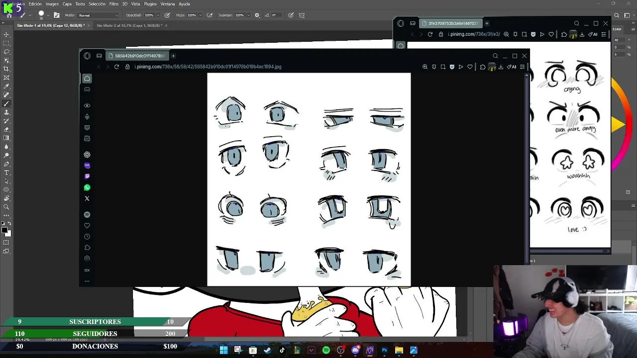This screenshot has height=358, width=637.
Task: Open the Flujo percentage dropdown
Action: tap(201, 15)
